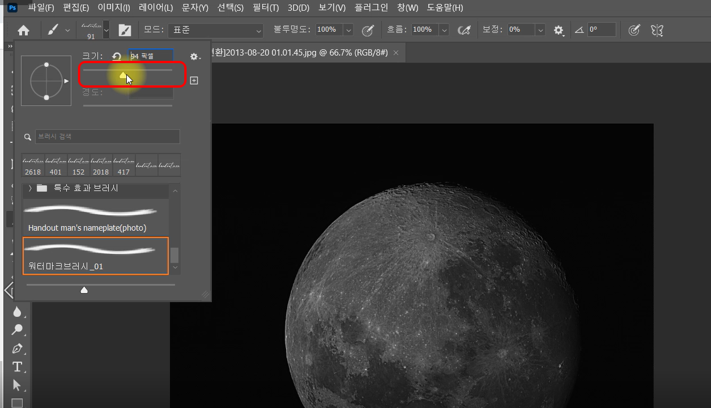Select the Pen tool

(17, 348)
